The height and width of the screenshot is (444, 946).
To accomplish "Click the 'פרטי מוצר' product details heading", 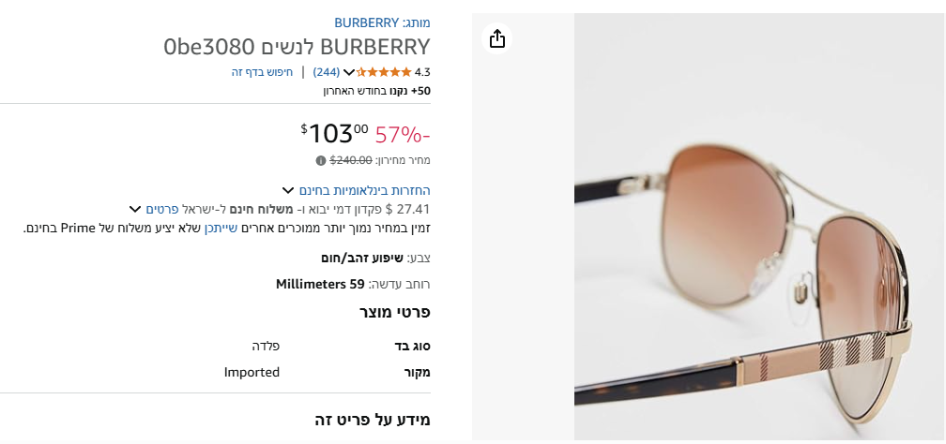I will click(396, 312).
